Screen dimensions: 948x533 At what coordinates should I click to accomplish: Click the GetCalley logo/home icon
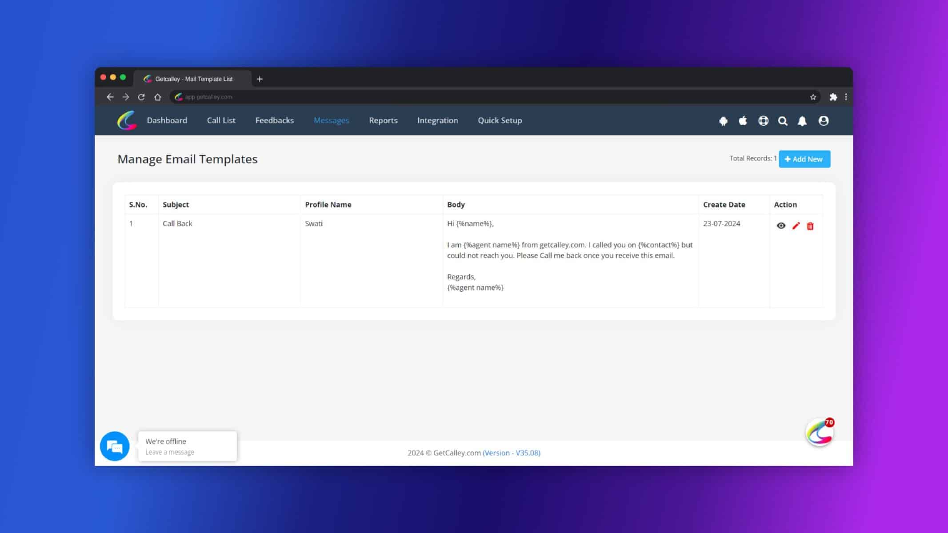(x=126, y=120)
